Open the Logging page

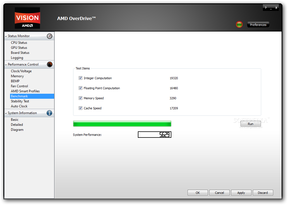click(17, 58)
